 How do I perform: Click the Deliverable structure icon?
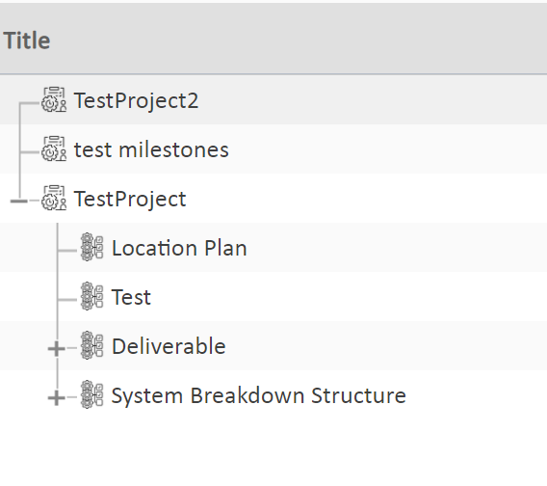[x=92, y=346]
